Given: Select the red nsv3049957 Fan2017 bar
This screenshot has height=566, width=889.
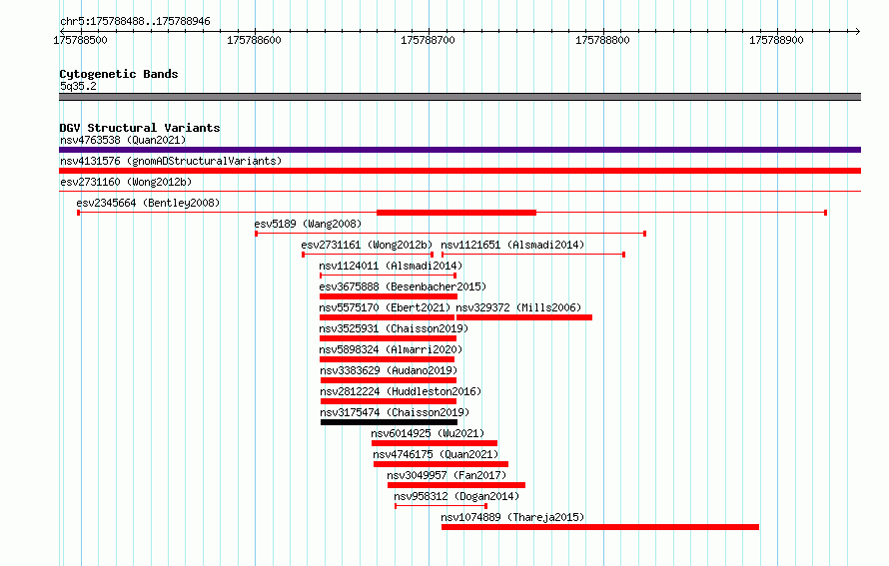Looking at the screenshot, I should coord(456,485).
